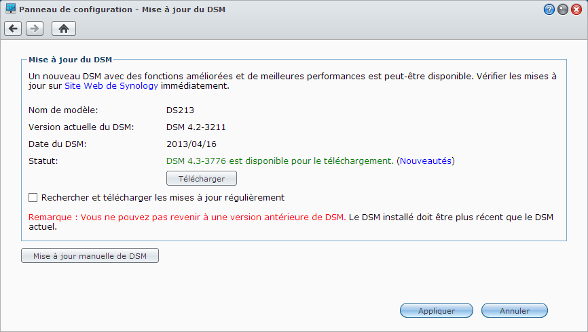Click the Control Panel icon in the title bar
Image resolution: width=588 pixels, height=332 pixels.
(10, 9)
